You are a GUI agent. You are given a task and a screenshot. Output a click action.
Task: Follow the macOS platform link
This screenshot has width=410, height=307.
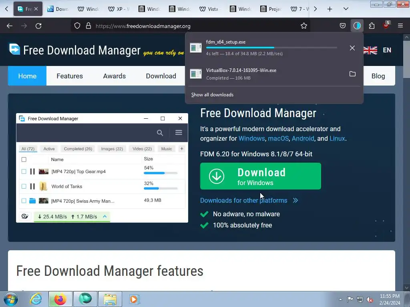click(x=278, y=138)
